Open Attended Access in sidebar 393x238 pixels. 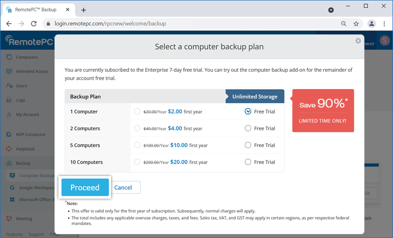(x=32, y=71)
